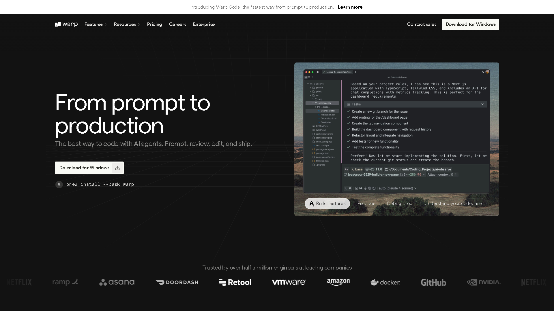The height and width of the screenshot is (311, 554).
Task: Open the search icon above the file tree
Action: [x=309, y=77]
